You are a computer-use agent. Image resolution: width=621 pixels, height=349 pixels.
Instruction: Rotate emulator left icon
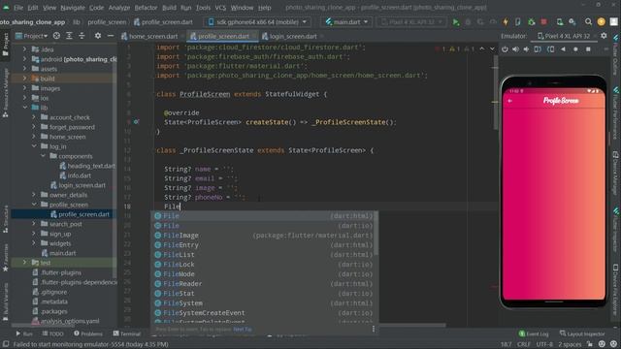click(538, 49)
